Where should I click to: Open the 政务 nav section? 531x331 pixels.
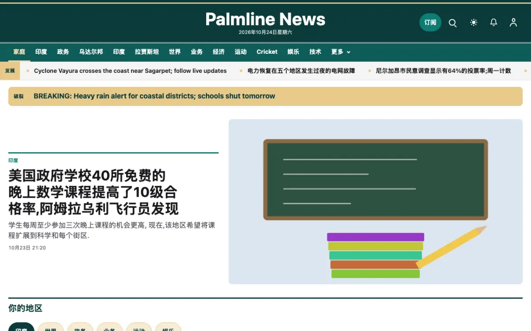[63, 52]
